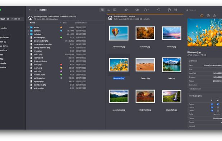The width and height of the screenshot is (222, 141).
Task: Toggle Others write permission checkbox
Action: (x=218, y=111)
